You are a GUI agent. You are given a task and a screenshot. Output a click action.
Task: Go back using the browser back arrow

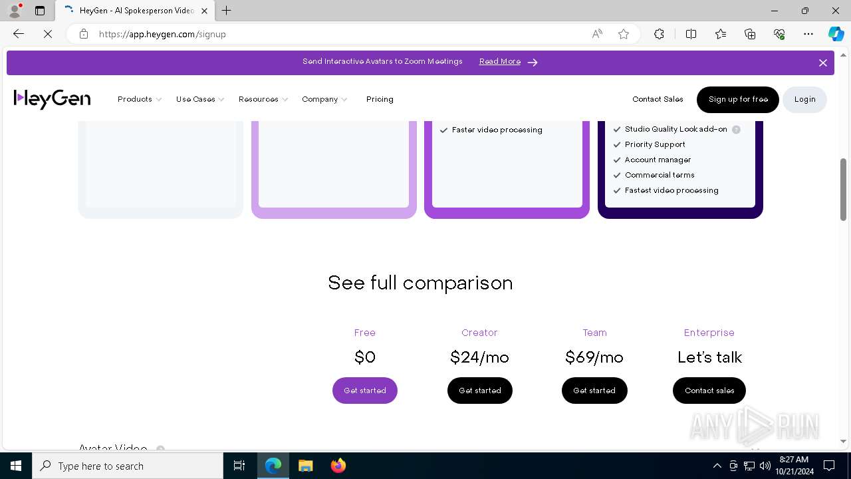pos(19,34)
